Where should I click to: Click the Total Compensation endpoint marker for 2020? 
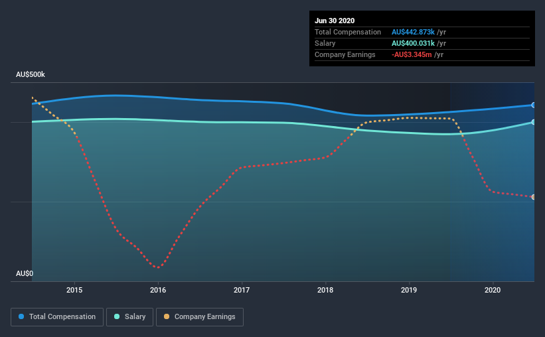[534, 105]
